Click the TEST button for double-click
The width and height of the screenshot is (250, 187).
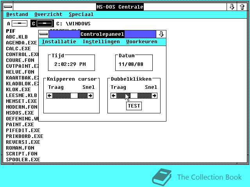coord(134,106)
